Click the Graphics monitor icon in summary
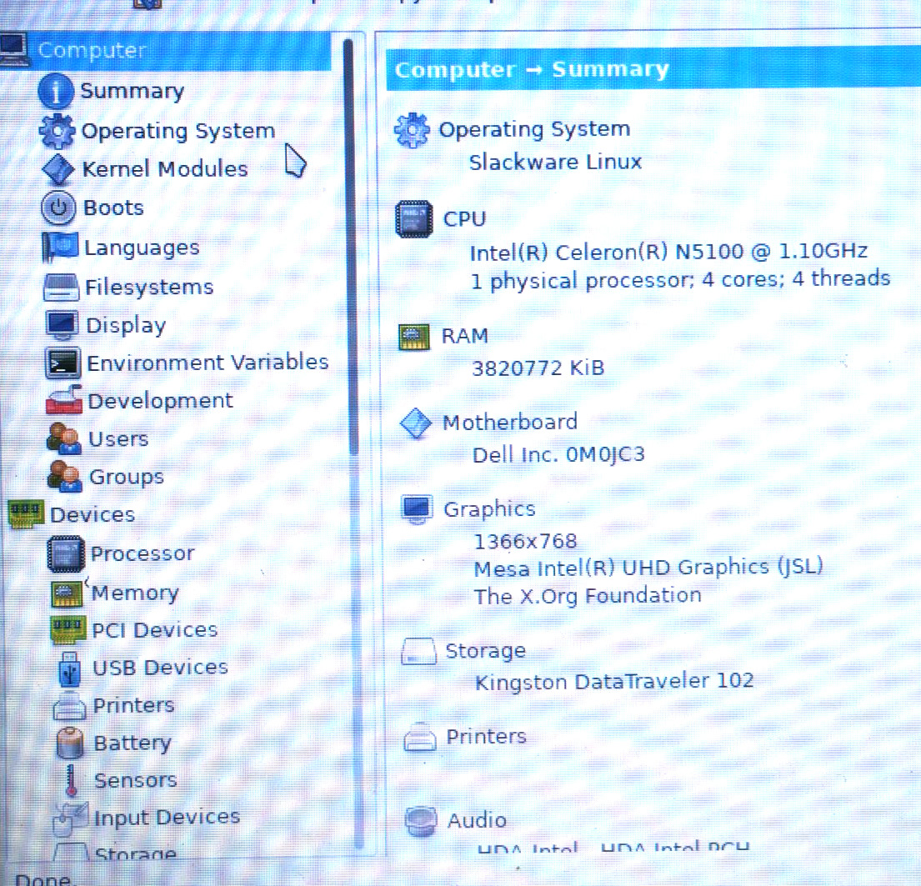Screen dimensions: 921x886 click(x=417, y=509)
